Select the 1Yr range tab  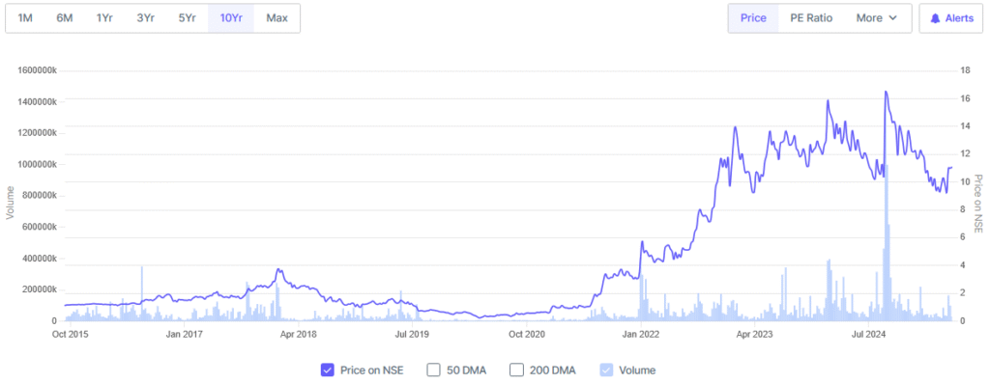pos(104,18)
